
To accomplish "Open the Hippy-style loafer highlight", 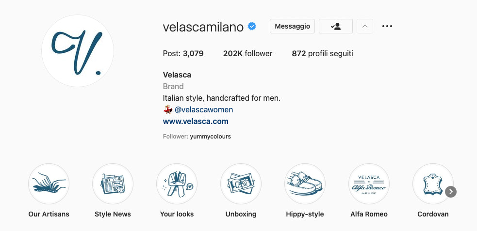I will tap(305, 184).
